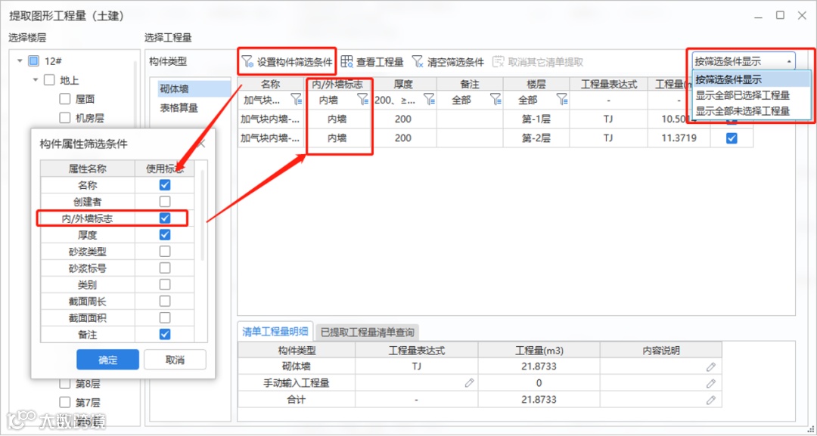Open 设置构件筛选条件 filter settings
Image resolution: width=817 pixels, height=436 pixels.
point(287,62)
